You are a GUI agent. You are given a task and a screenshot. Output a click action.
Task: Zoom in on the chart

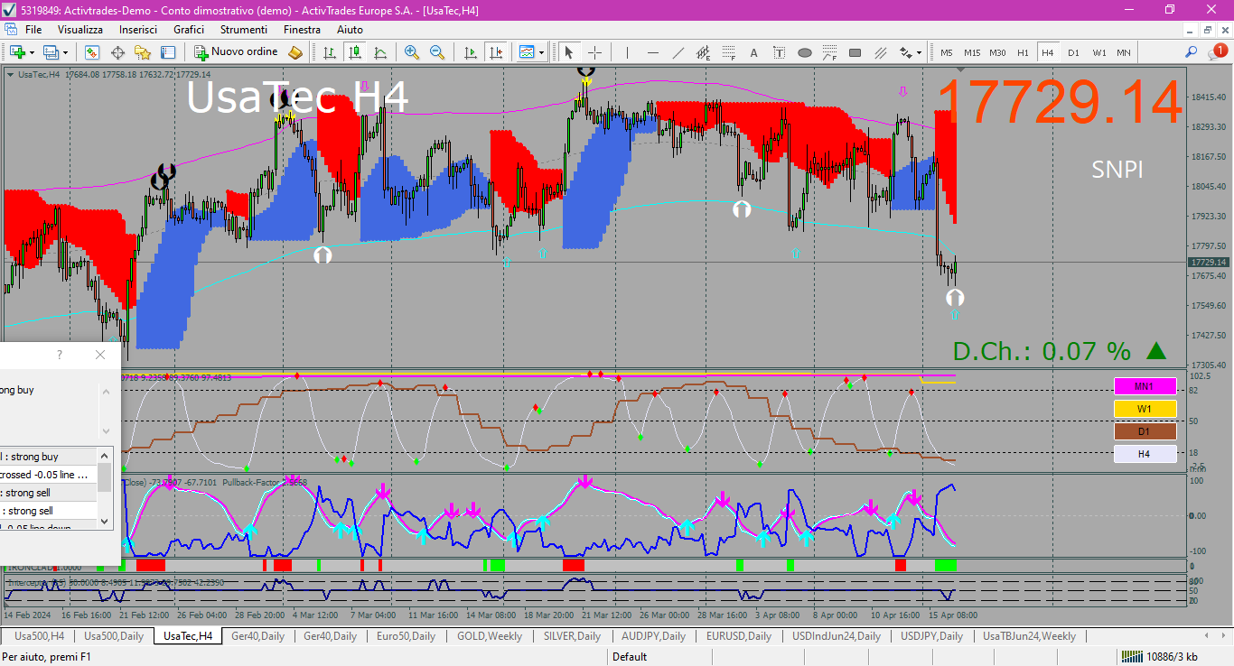(x=412, y=52)
